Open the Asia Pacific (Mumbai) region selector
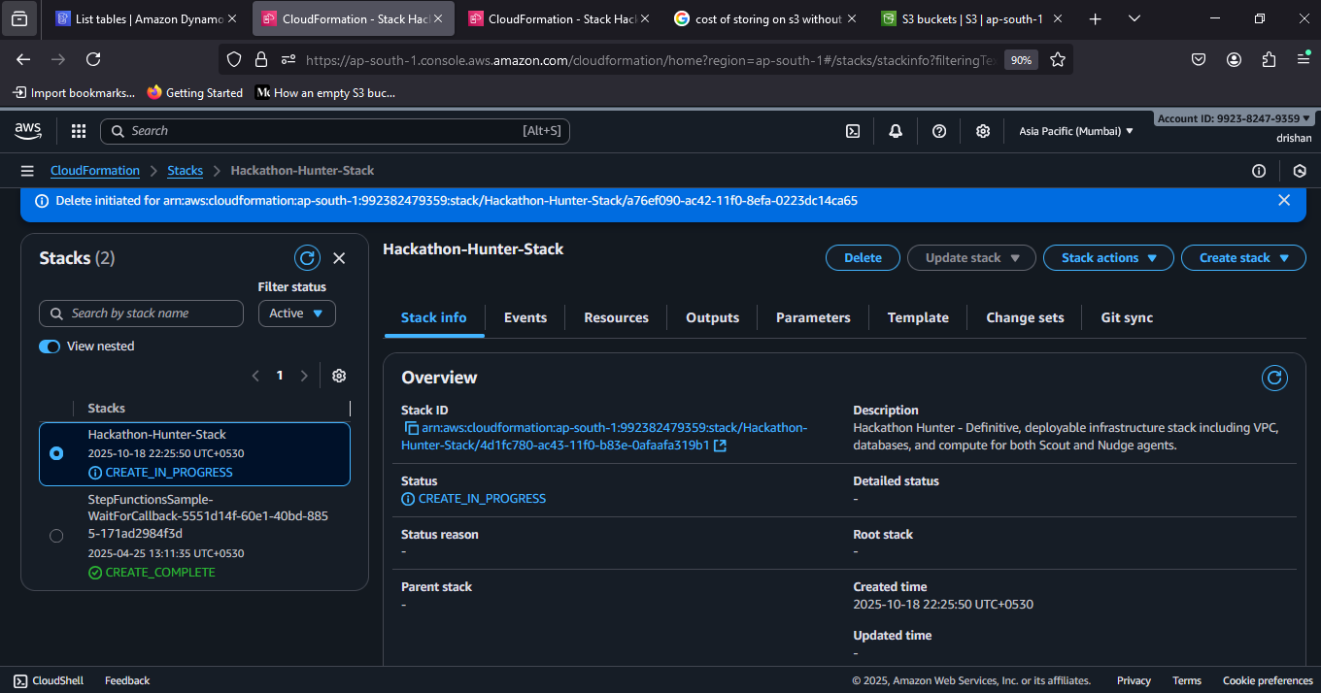This screenshot has height=693, width=1321. click(1074, 130)
